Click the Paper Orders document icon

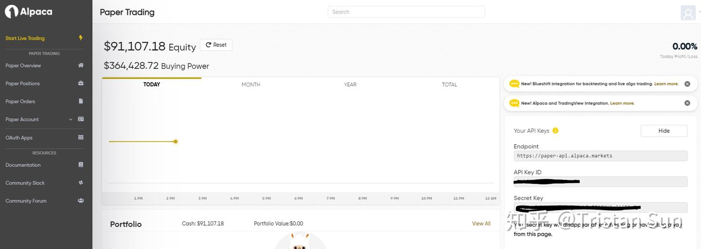tap(81, 101)
